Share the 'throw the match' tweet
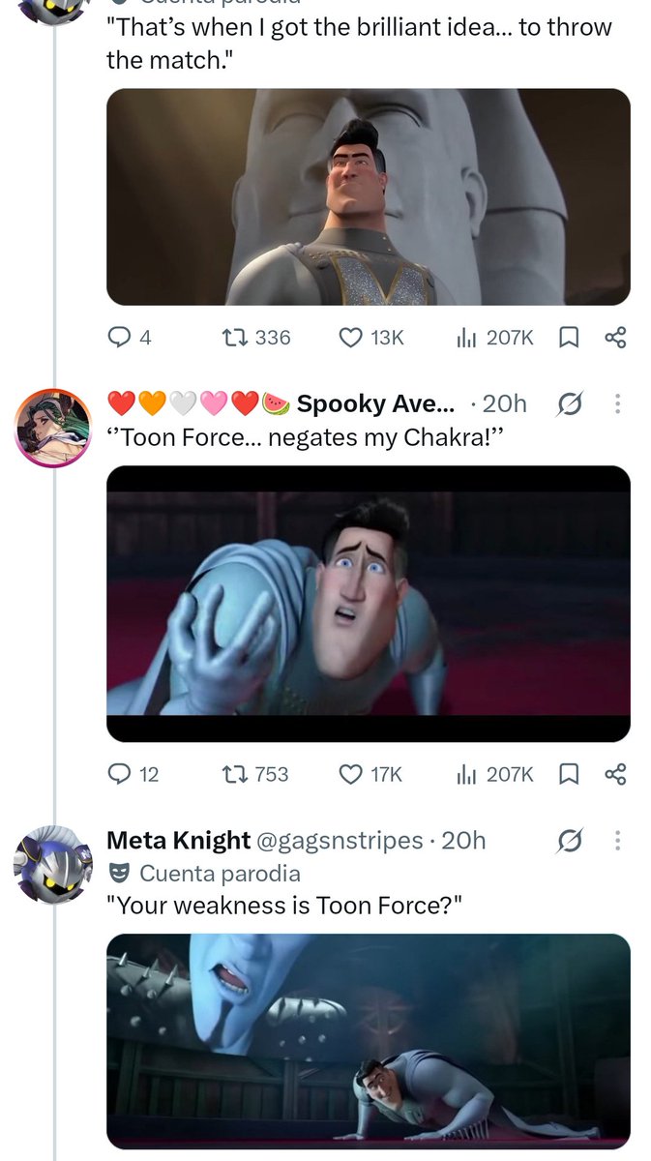Image resolution: width=651 pixels, height=1161 pixels. click(615, 337)
